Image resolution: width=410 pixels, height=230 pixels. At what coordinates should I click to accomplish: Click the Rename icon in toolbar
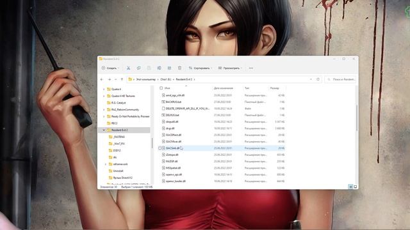pyautogui.click(x=159, y=68)
